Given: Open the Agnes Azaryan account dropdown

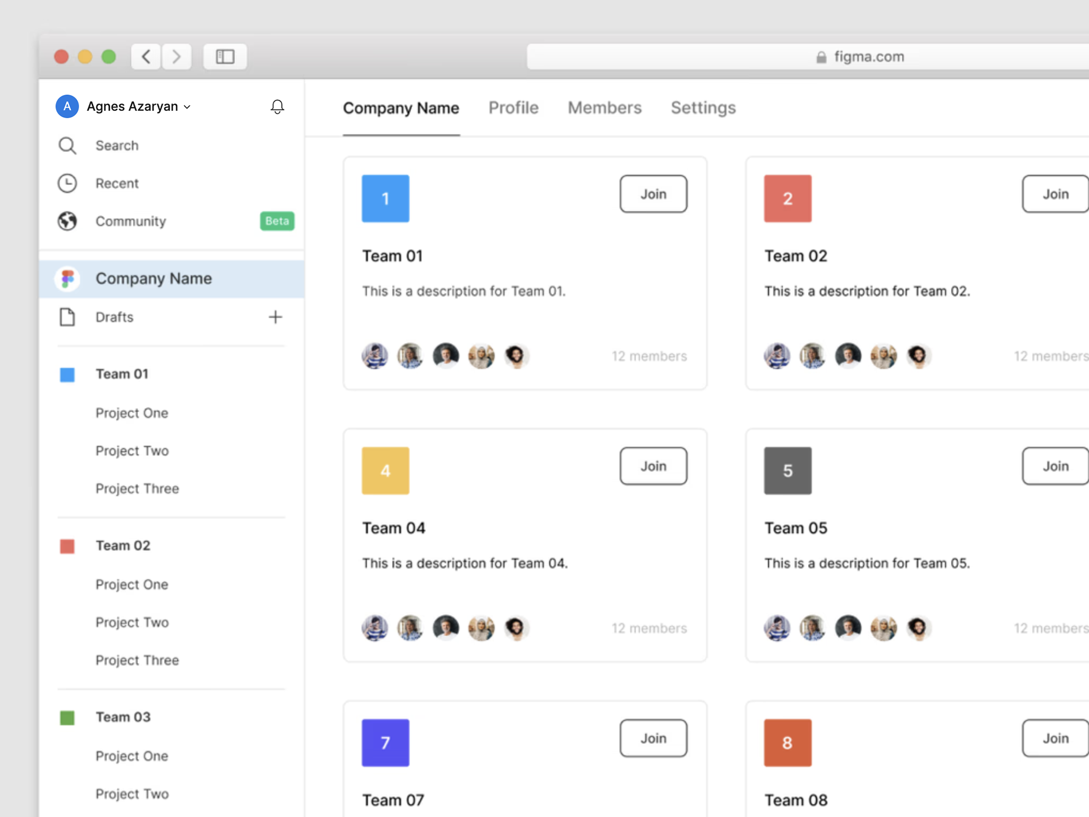Looking at the screenshot, I should pos(138,107).
